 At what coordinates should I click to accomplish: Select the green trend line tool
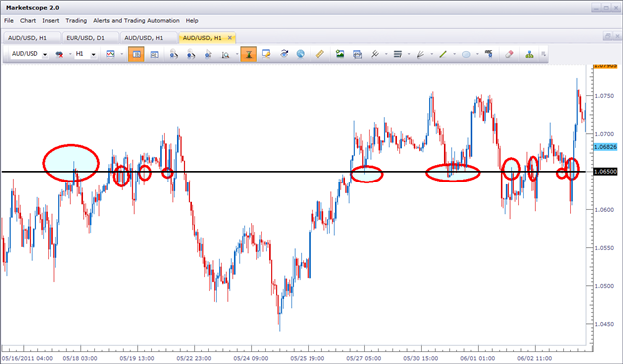point(443,54)
